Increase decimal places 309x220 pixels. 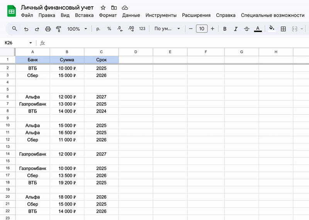pyautogui.click(x=131, y=29)
